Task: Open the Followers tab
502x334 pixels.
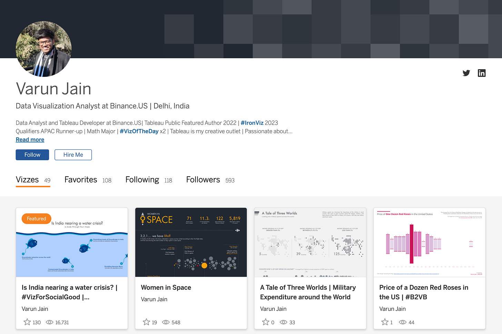Action: pyautogui.click(x=203, y=179)
